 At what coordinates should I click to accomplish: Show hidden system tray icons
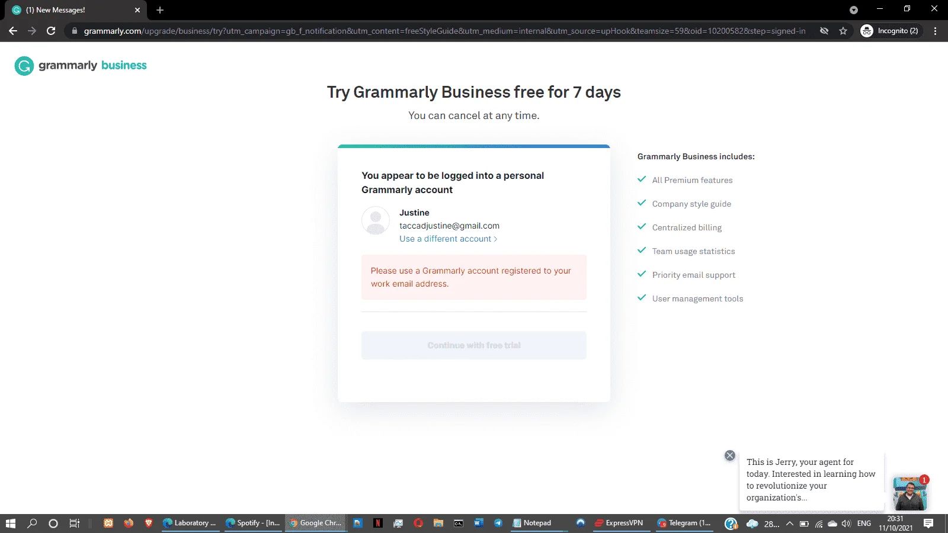(789, 524)
